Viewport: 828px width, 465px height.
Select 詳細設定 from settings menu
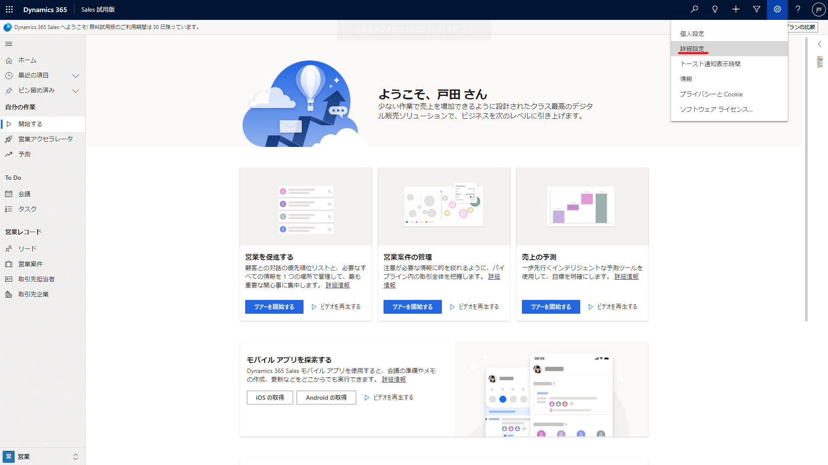pos(729,49)
